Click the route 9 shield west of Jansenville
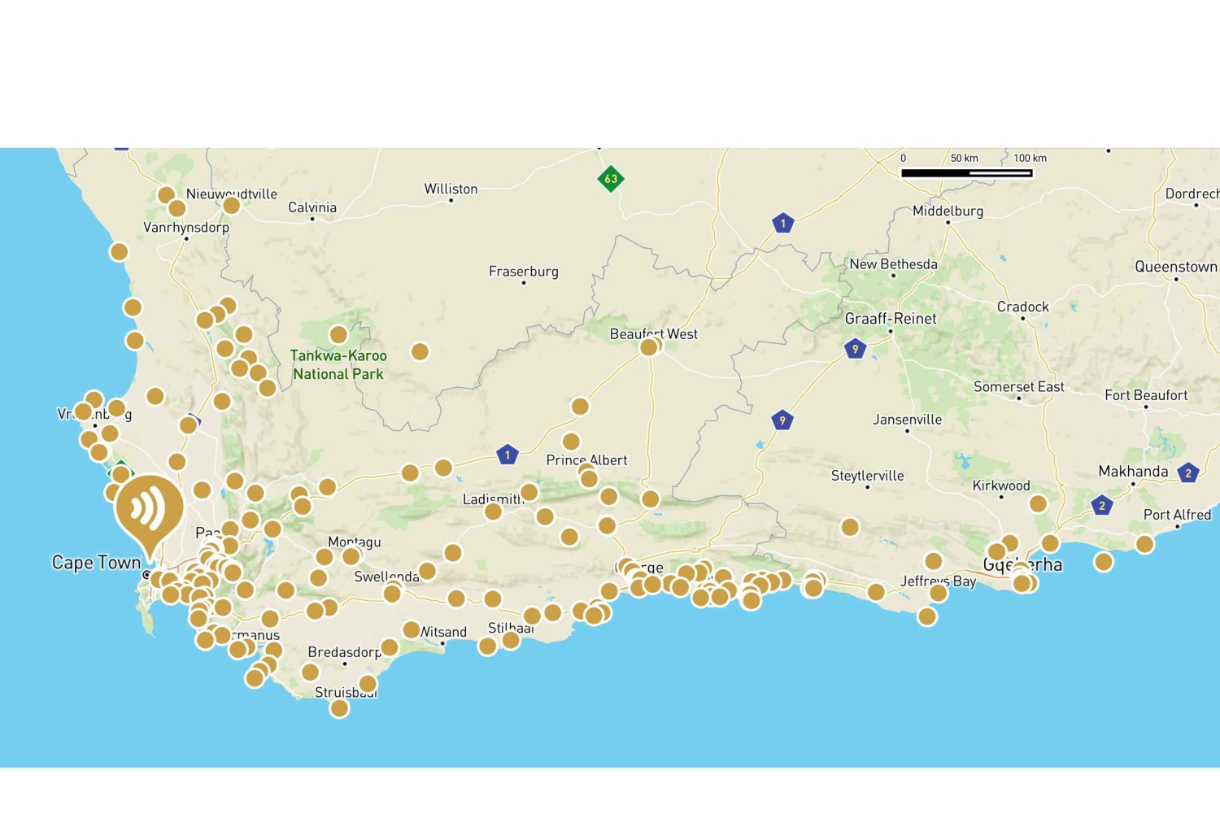Image resolution: width=1220 pixels, height=814 pixels. tap(782, 420)
